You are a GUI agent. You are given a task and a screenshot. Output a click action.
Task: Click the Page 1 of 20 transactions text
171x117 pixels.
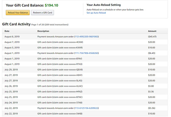pos(50,25)
